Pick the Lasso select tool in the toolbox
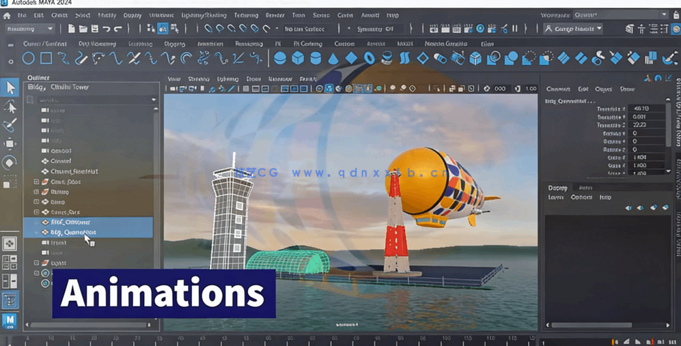Image resolution: width=681 pixels, height=346 pixels. tap(10, 106)
